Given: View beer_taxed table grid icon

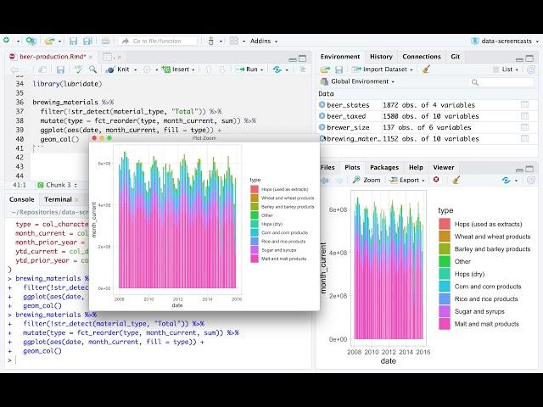Looking at the screenshot, I should click(524, 116).
